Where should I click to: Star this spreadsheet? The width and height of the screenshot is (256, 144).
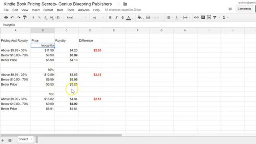point(119,4)
